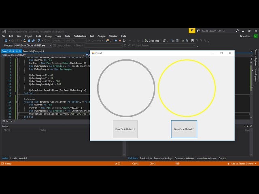Click the code editor vertical scrollbar thumb

tap(251, 78)
